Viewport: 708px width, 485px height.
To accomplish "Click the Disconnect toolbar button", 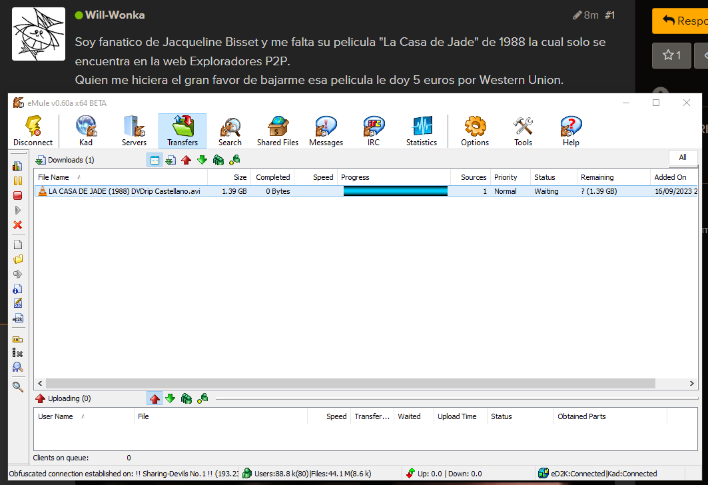I will click(x=33, y=131).
